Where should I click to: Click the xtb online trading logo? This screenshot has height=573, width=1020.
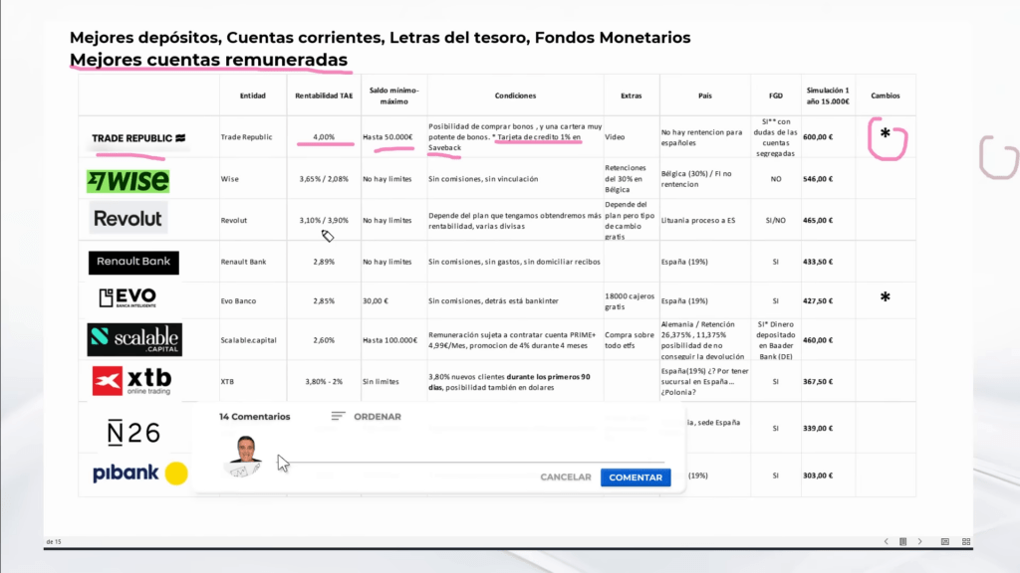[x=132, y=381]
